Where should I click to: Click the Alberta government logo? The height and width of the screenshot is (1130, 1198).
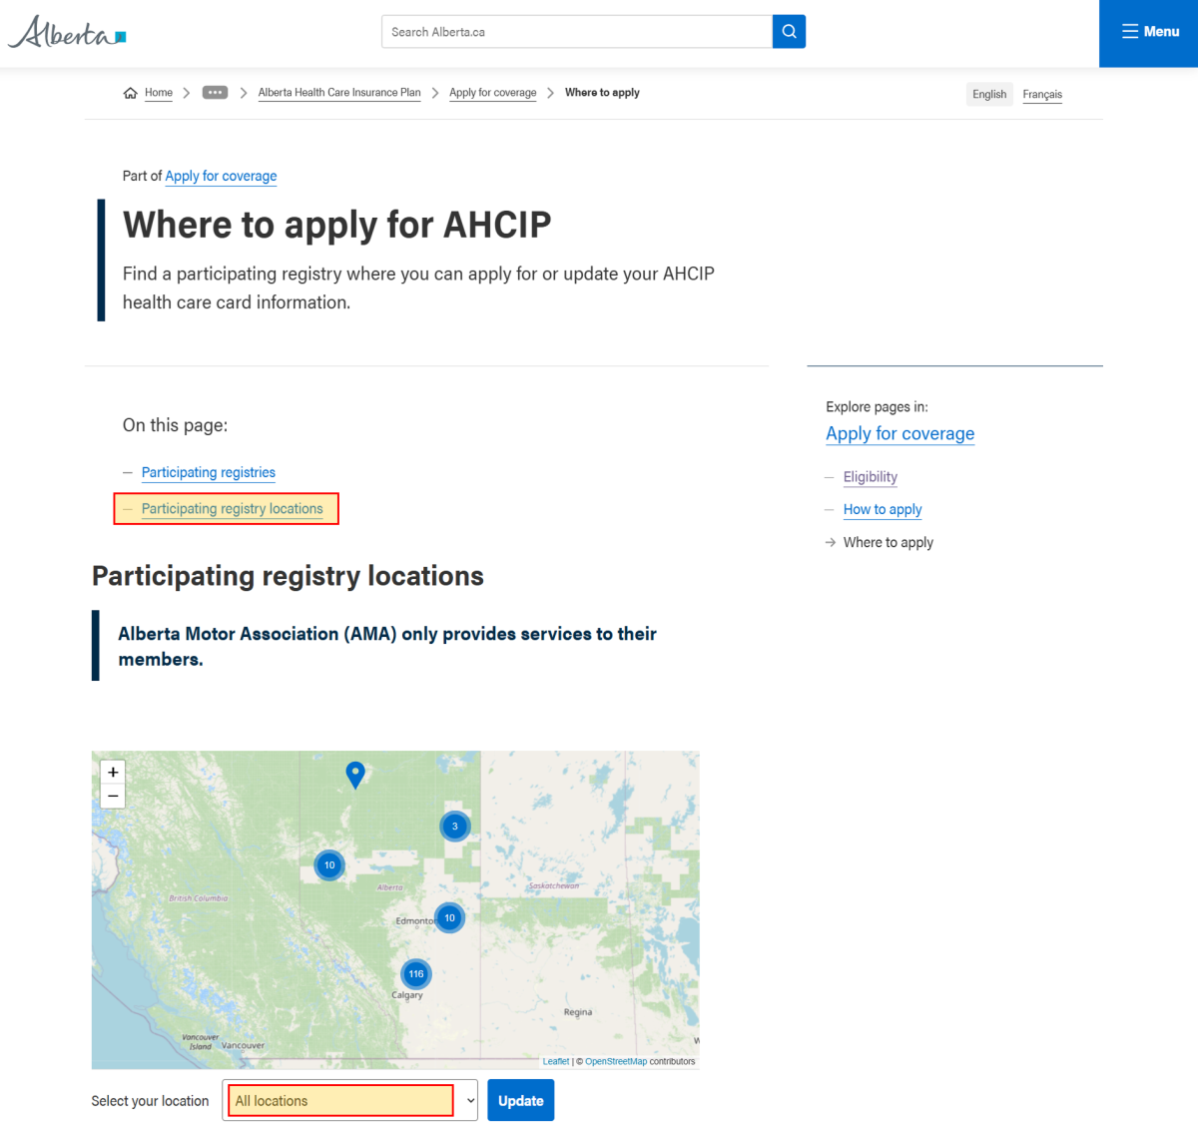66,31
